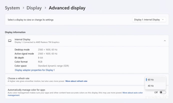Click the Active signal mode row

pyautogui.click(x=24, y=54)
